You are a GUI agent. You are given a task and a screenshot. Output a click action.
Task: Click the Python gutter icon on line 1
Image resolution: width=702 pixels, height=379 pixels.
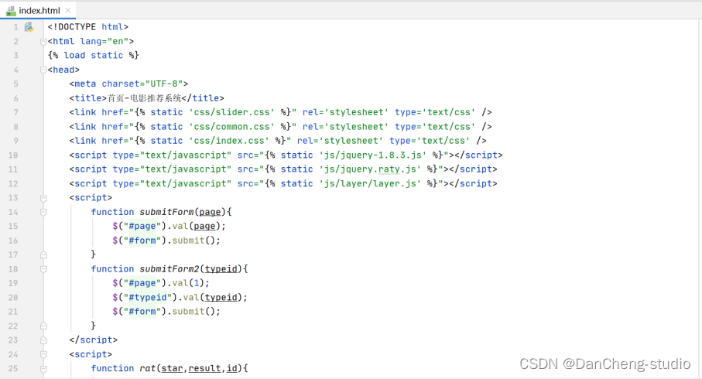(29, 27)
